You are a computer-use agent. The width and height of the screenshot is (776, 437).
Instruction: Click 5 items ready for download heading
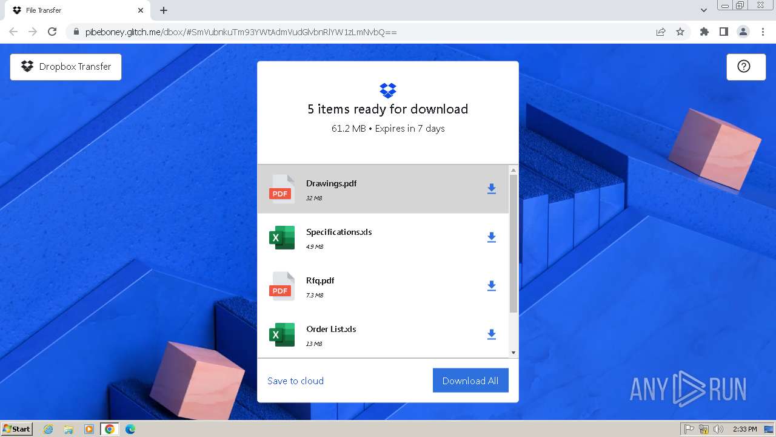388,109
